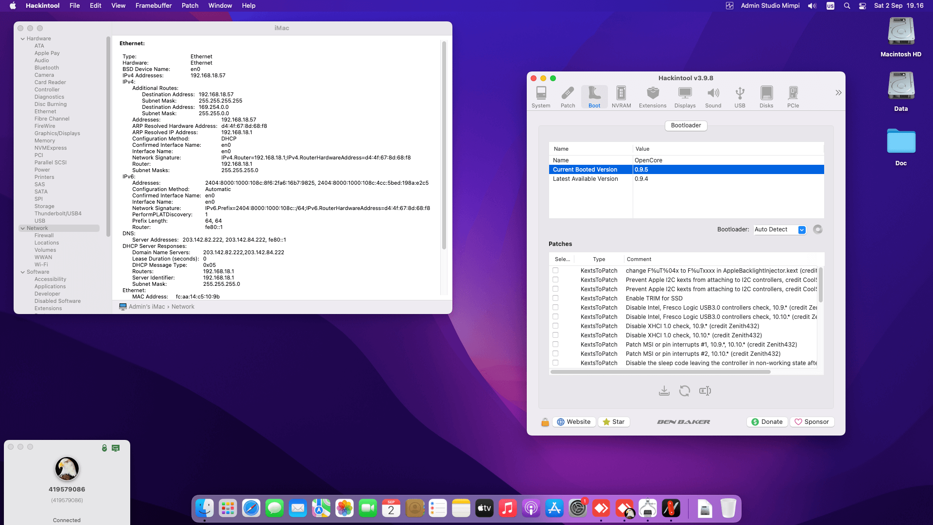Select the Boot toolbar icon in Hackintool
The width and height of the screenshot is (933, 525).
[x=594, y=97]
